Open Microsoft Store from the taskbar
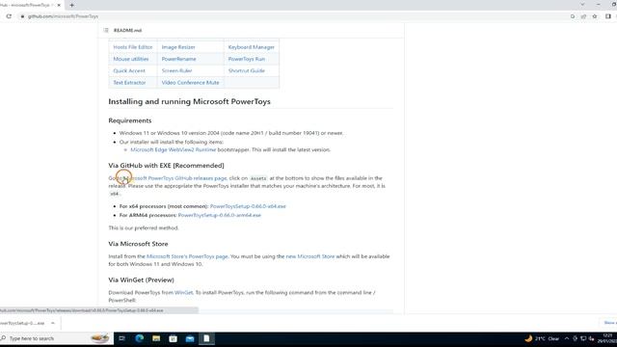617x347 pixels. click(x=174, y=338)
